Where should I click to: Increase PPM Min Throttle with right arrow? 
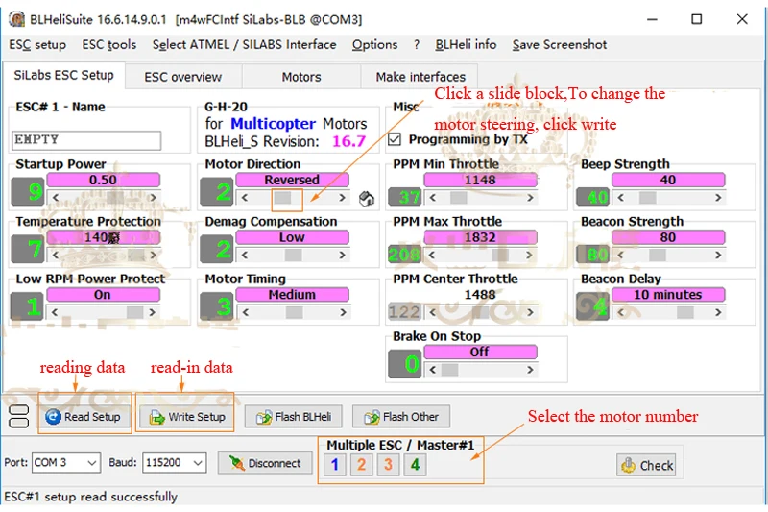[x=531, y=198]
